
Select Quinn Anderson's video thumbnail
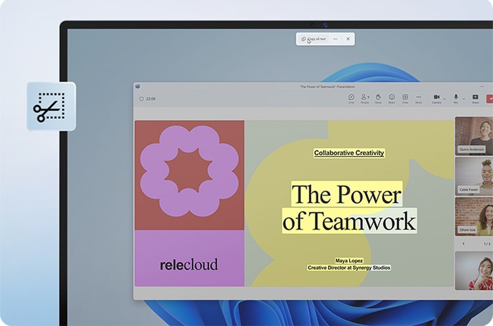pyautogui.click(x=473, y=135)
